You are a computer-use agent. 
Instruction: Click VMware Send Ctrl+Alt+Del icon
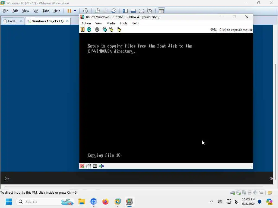86,11
